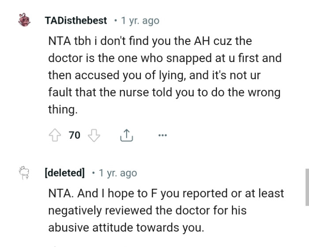Upvote TADisthebest's comment
Screen dimensions: 309x247
point(56,136)
